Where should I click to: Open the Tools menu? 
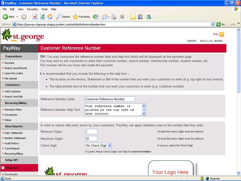45,9
